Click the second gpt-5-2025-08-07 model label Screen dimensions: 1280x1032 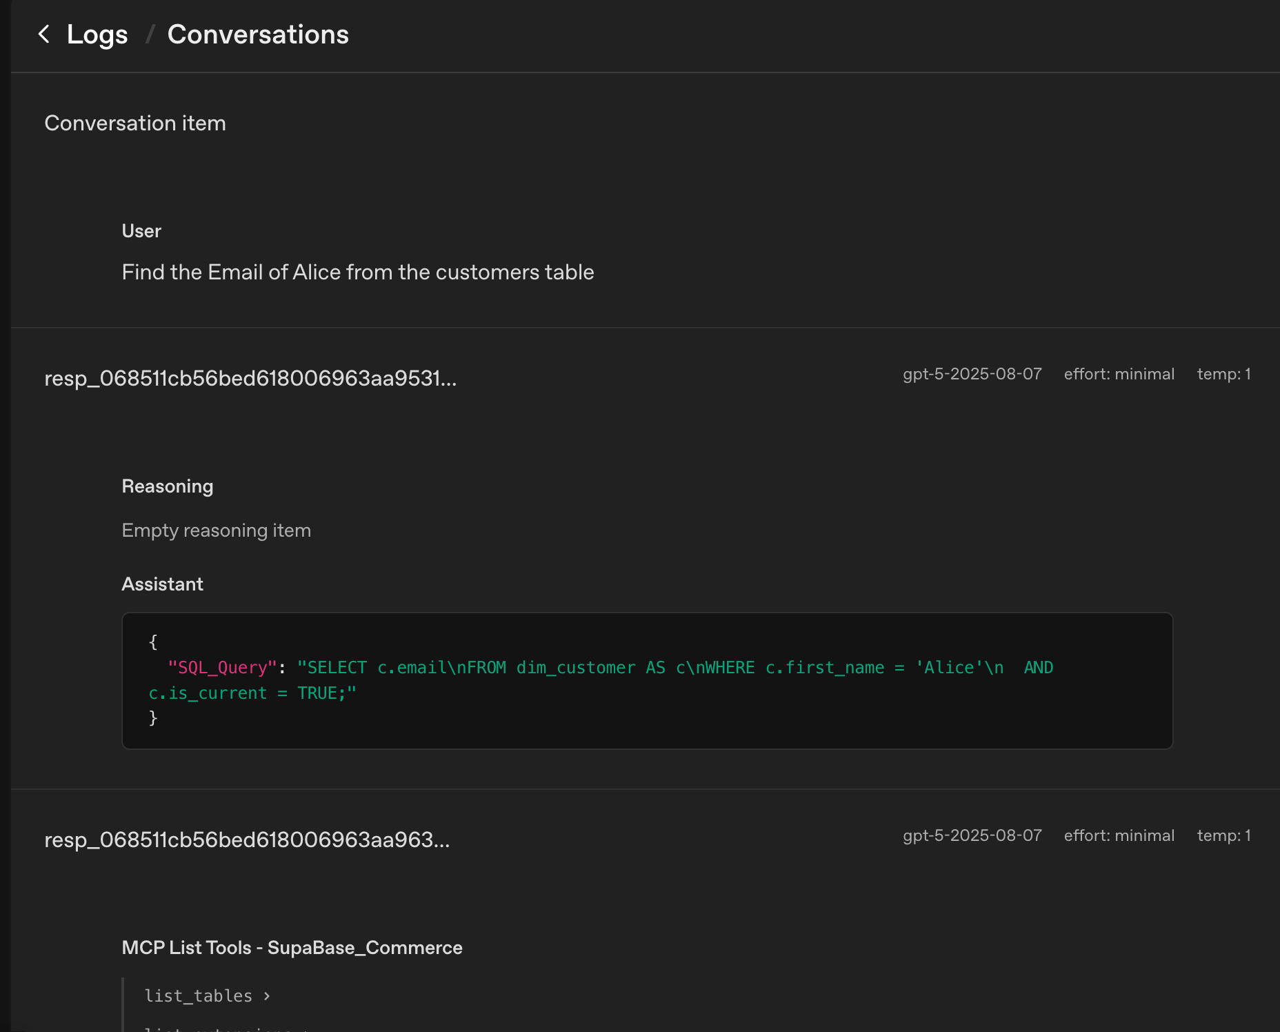click(972, 835)
